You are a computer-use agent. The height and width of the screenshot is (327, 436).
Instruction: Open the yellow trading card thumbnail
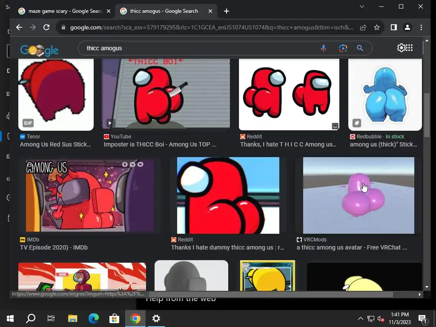pyautogui.click(x=267, y=275)
